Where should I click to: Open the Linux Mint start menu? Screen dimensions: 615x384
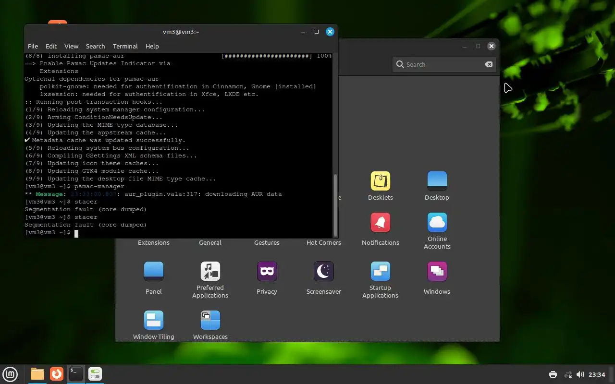11,374
